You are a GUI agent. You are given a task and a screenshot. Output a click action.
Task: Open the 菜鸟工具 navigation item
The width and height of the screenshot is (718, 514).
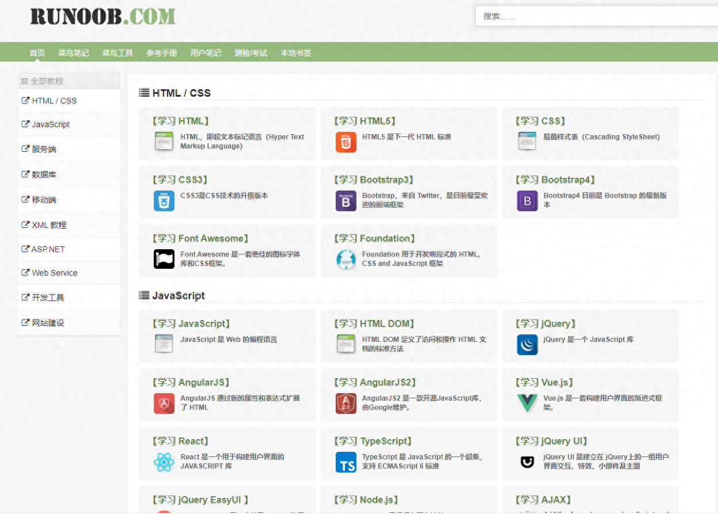[x=118, y=53]
